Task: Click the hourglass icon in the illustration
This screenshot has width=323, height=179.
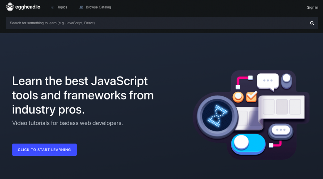Action: (x=217, y=115)
